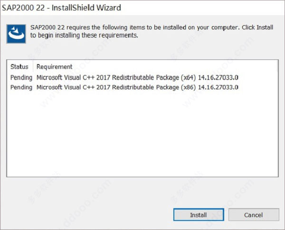Click Pending status of the x64 package

[21, 77]
